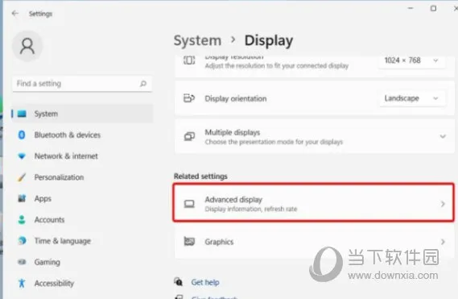This screenshot has width=458, height=299.
Task: Minimize the Settings window
Action: pyautogui.click(x=411, y=8)
